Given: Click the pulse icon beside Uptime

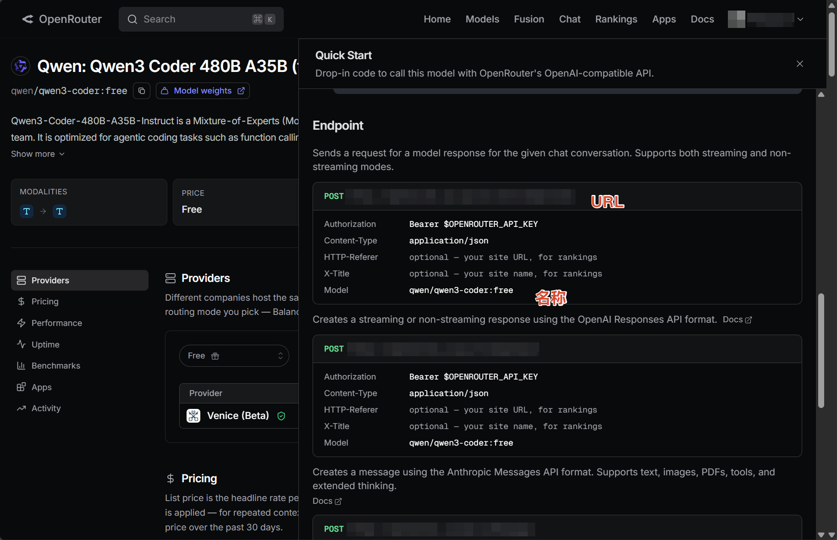Looking at the screenshot, I should point(21,344).
